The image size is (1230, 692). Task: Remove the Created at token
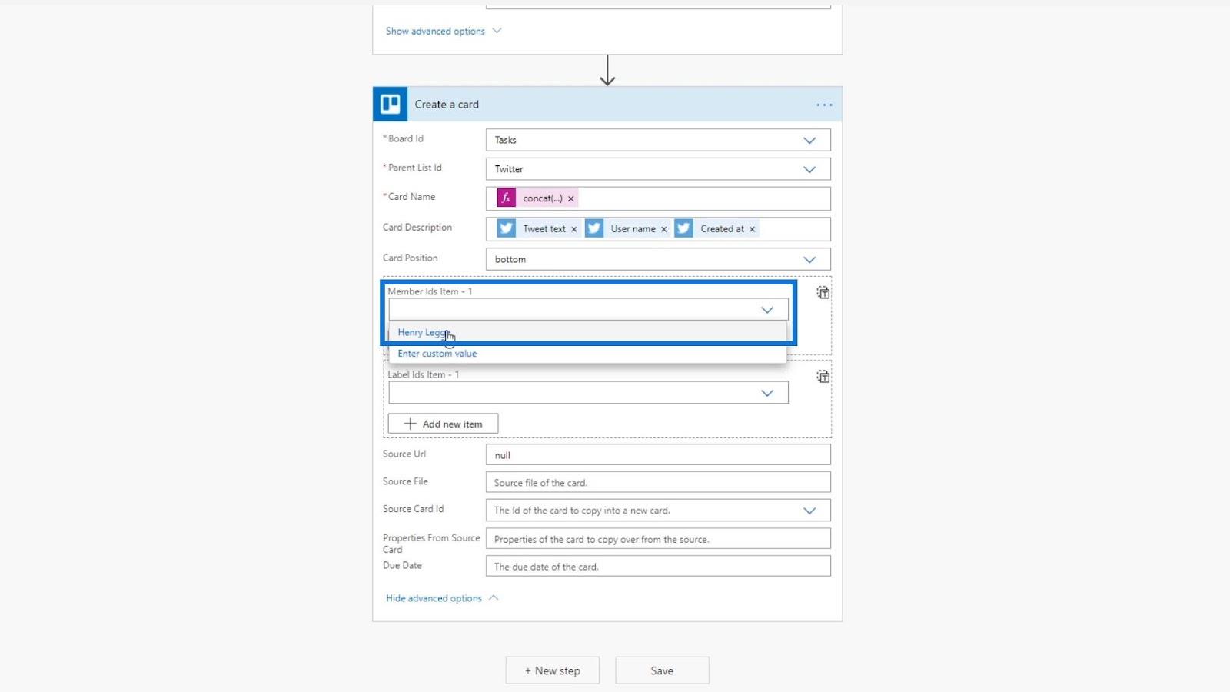coord(753,229)
